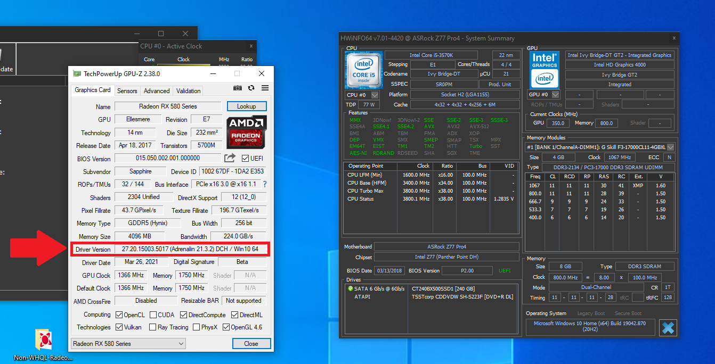This screenshot has width=715, height=364.
Task: Click the Intel Graphics logo in HWiNFO
Action: click(545, 70)
